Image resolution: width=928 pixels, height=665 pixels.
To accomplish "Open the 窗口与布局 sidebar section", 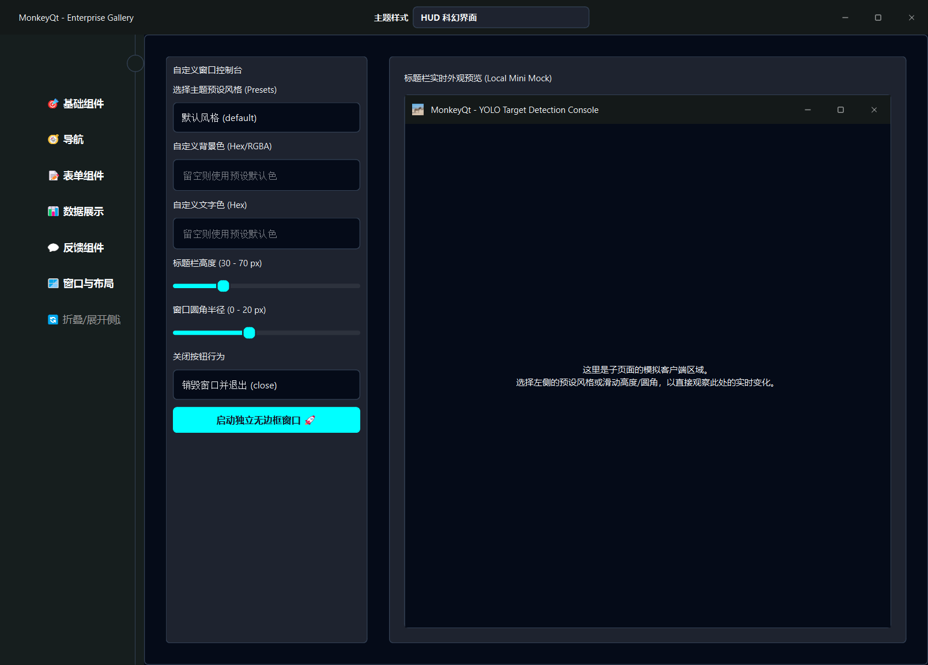I will (x=81, y=284).
